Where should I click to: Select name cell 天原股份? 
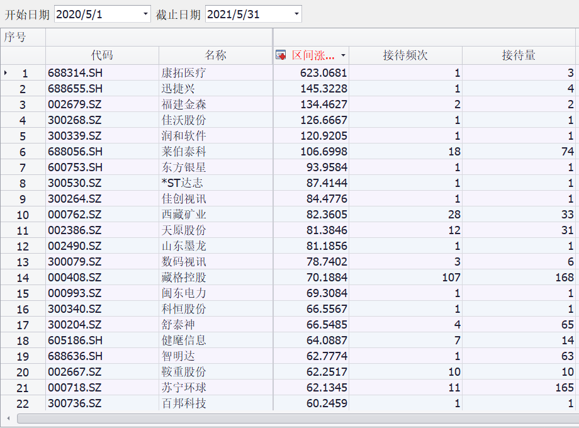[x=216, y=230]
